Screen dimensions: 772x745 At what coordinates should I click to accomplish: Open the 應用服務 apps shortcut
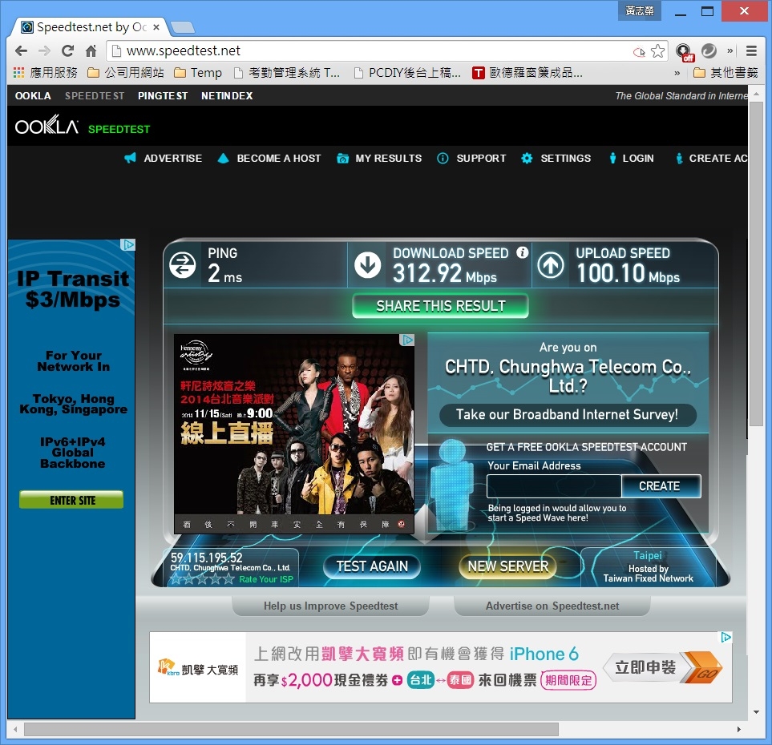pos(46,73)
